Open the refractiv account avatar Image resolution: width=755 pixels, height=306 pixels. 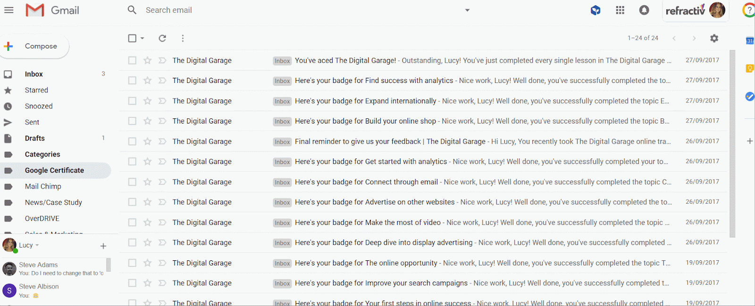tap(717, 10)
